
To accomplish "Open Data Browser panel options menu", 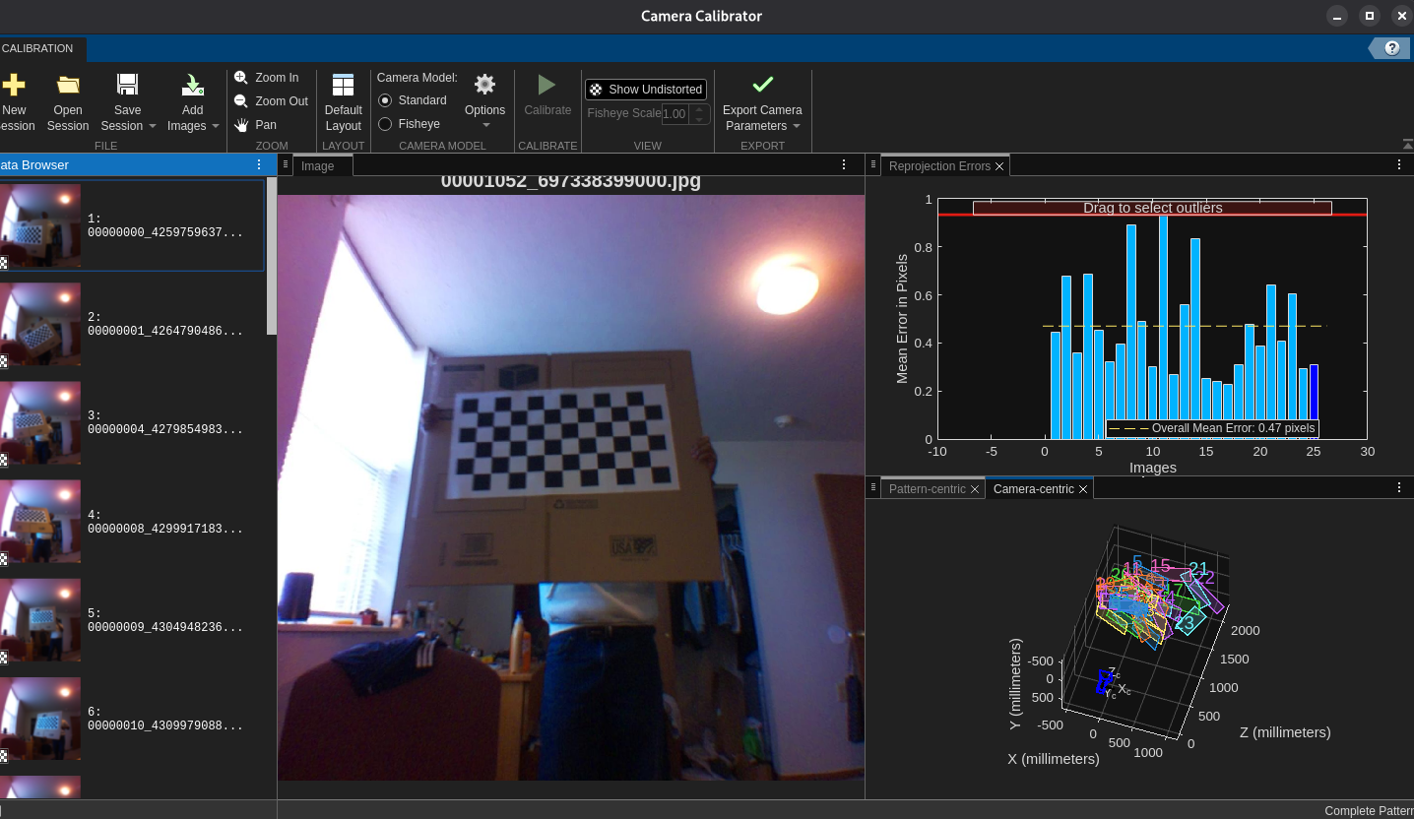I will tap(259, 165).
